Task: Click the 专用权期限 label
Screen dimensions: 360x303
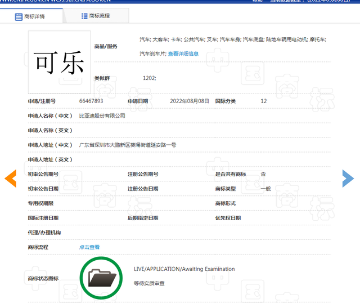Action: point(40,203)
